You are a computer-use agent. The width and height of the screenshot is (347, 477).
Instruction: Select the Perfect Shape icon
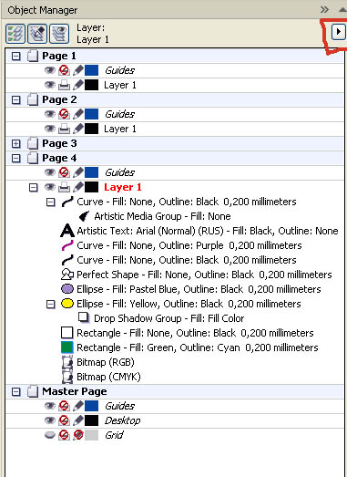[x=67, y=275]
